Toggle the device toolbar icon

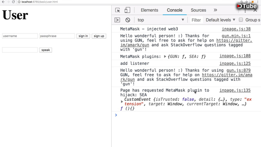(x=127, y=10)
